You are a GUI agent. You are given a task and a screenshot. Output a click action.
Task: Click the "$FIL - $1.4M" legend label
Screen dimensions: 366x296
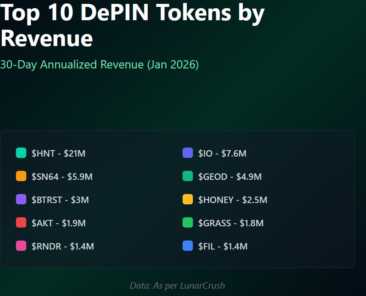[x=223, y=247]
